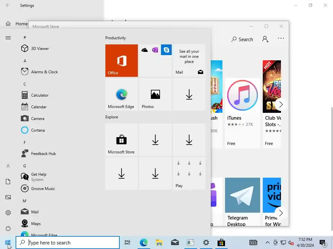333x249 pixels.
Task: Select the M group header in app list
Action: [25, 201]
